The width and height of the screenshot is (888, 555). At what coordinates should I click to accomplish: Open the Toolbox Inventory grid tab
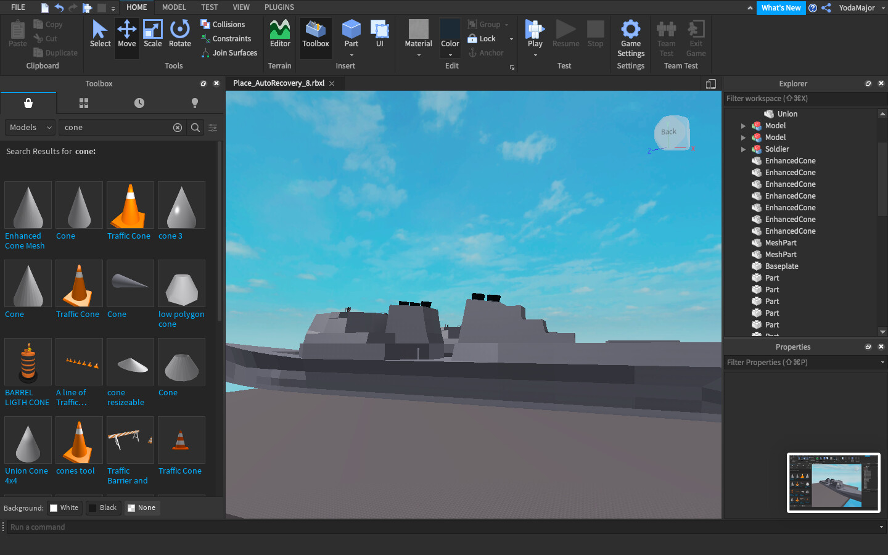(x=84, y=103)
